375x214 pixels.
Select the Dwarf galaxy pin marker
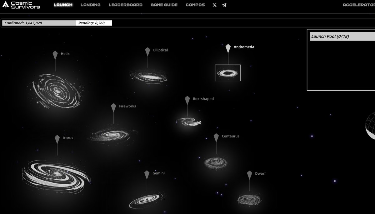coord(249,175)
